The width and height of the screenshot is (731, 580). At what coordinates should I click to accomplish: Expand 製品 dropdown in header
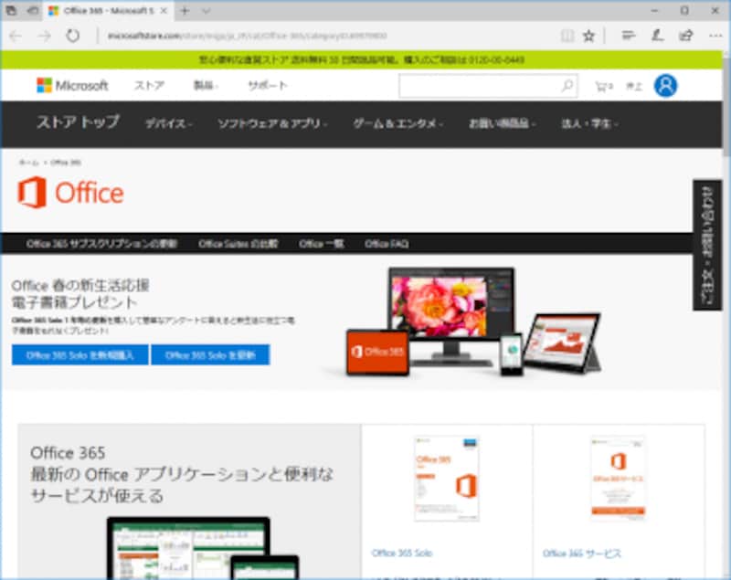pyautogui.click(x=206, y=85)
